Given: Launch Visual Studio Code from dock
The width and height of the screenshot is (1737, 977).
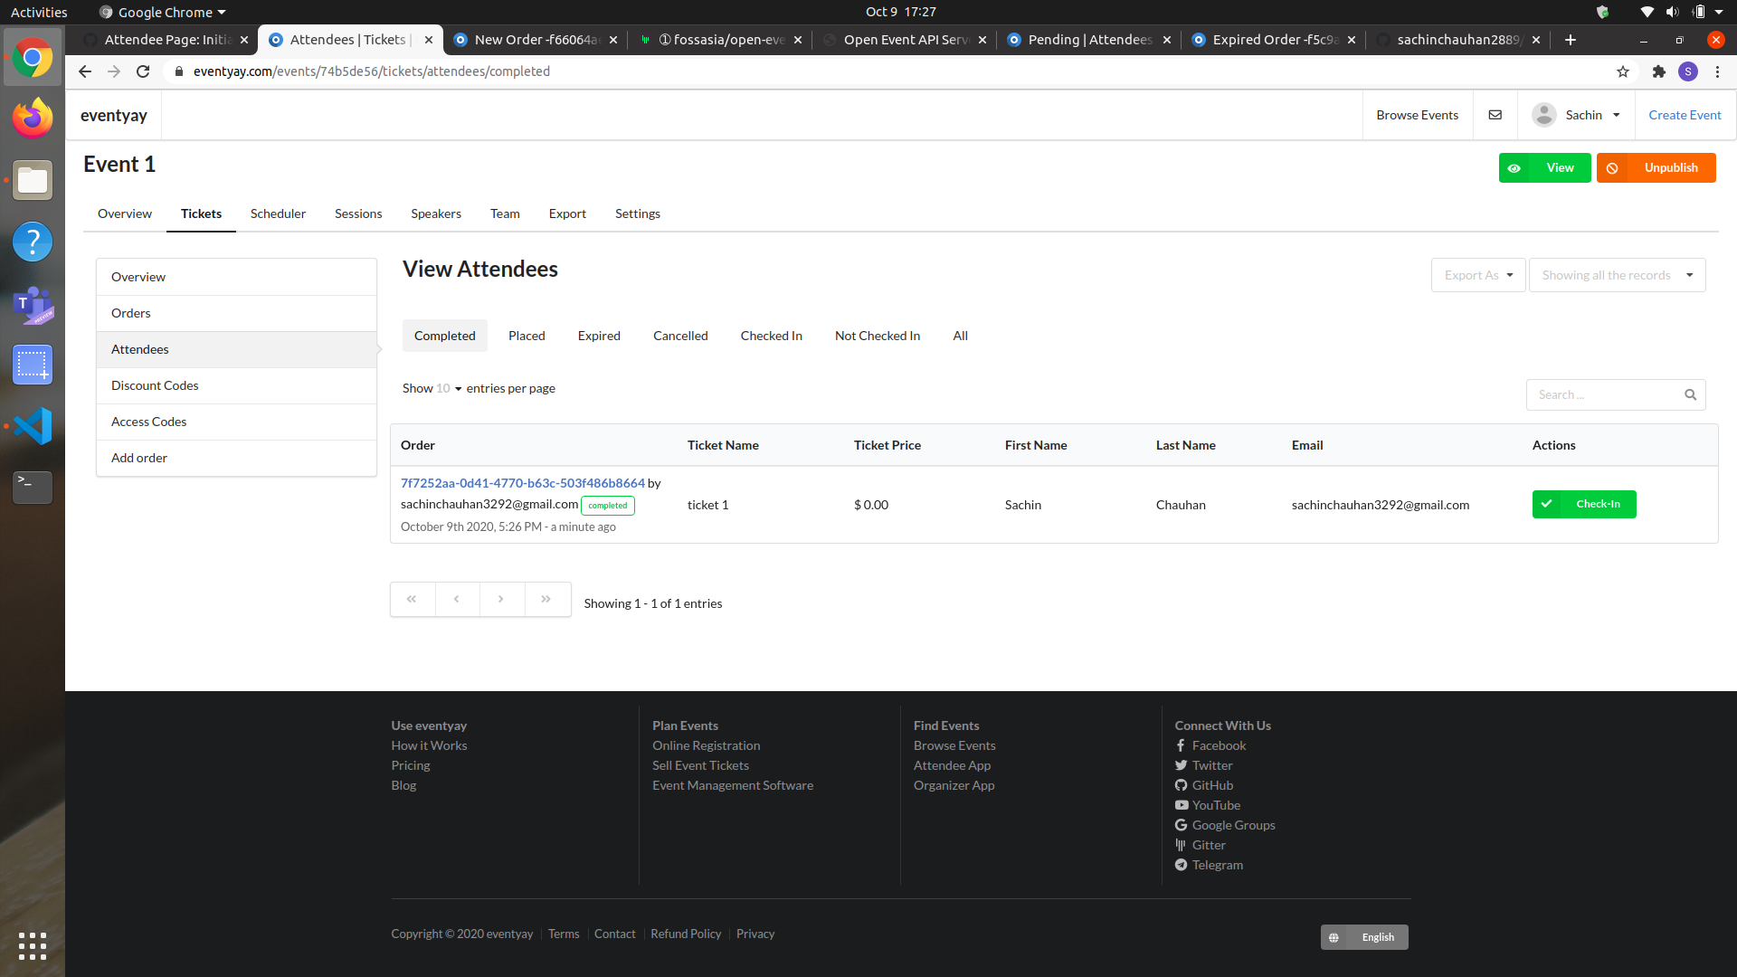Looking at the screenshot, I should click(33, 426).
